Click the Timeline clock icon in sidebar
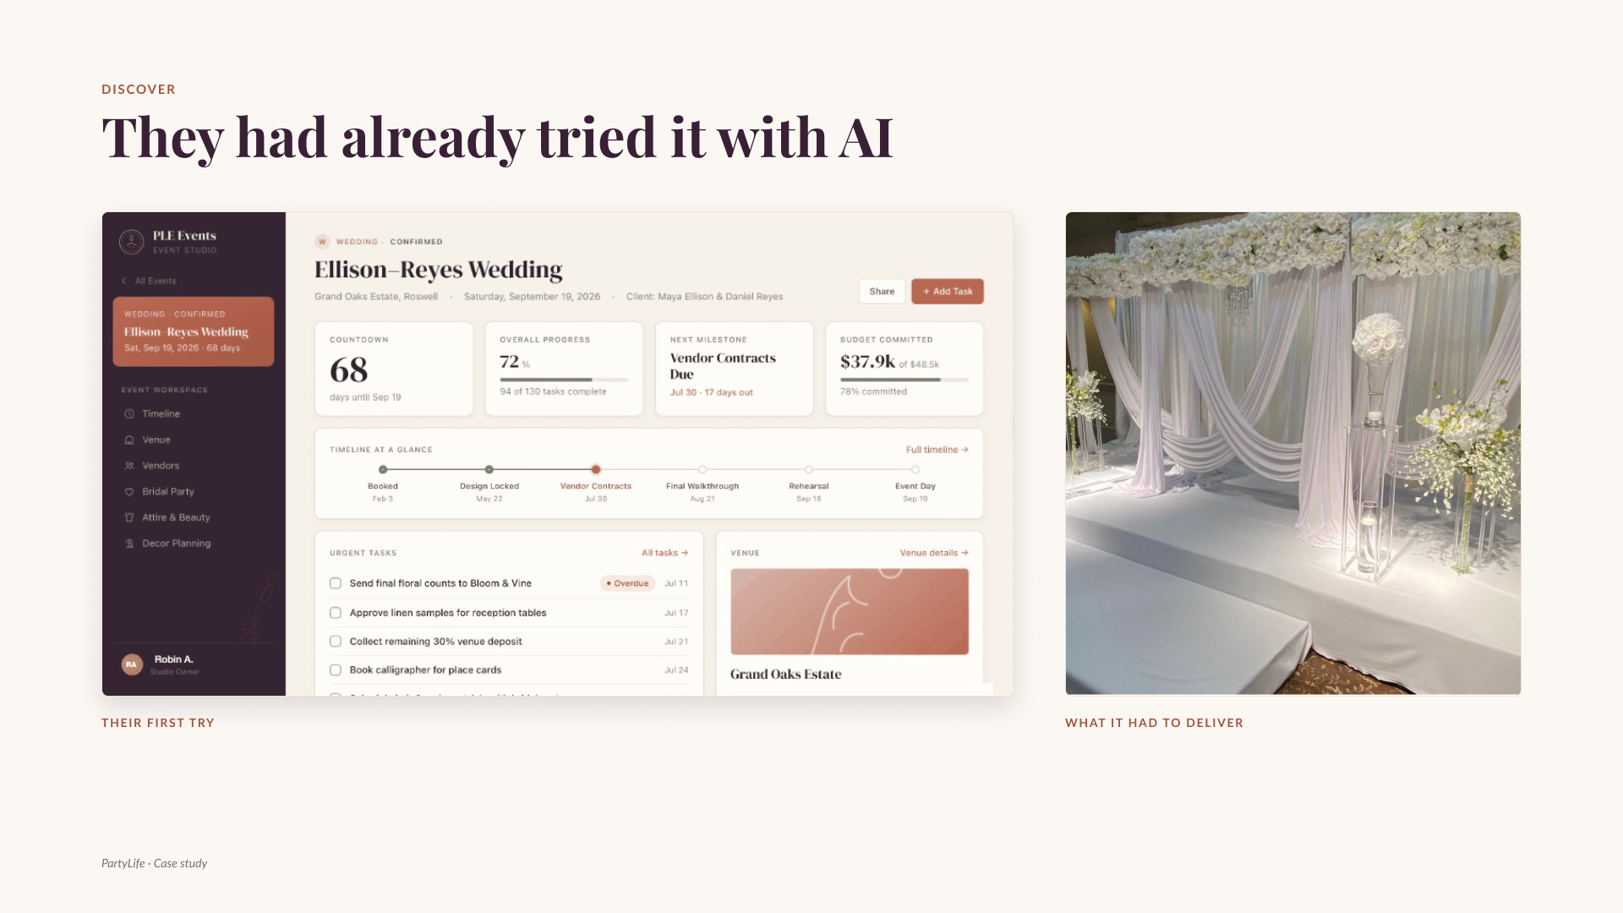 129,414
